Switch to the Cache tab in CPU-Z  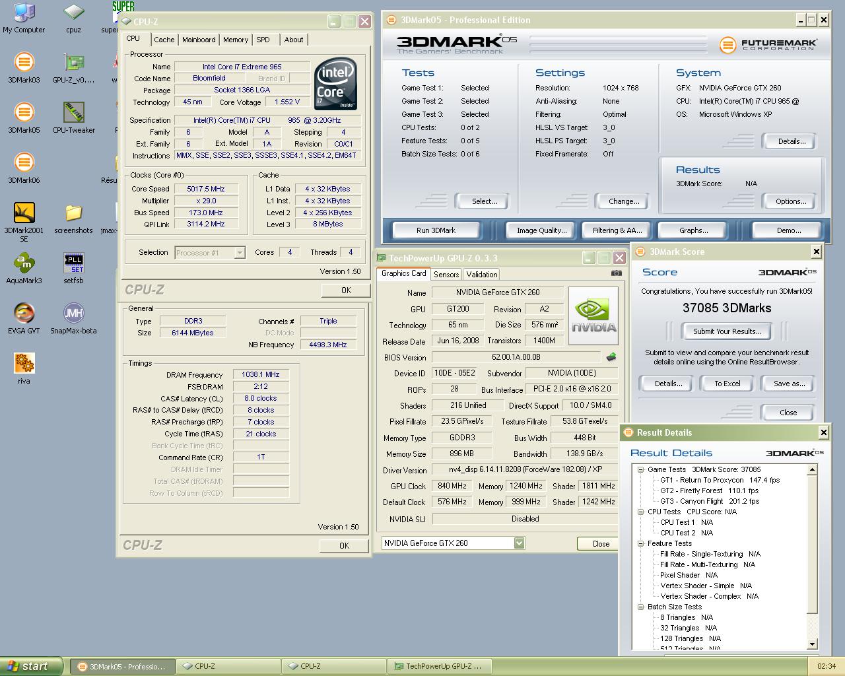coord(164,40)
